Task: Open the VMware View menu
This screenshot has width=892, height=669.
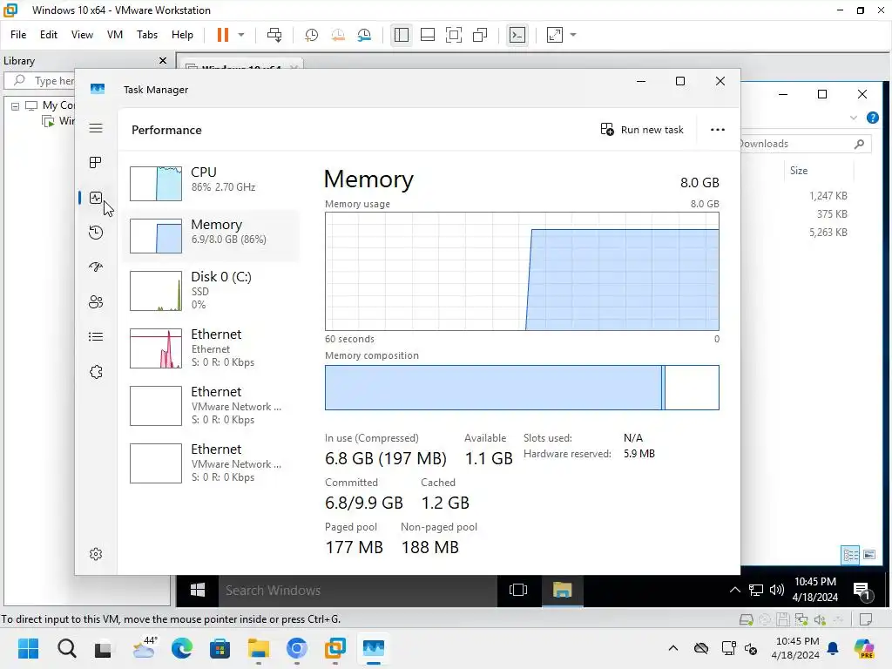Action: (x=82, y=35)
